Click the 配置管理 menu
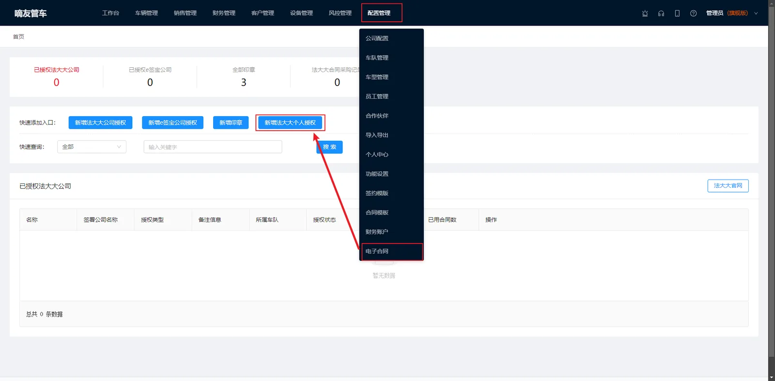The height and width of the screenshot is (381, 775). click(379, 13)
